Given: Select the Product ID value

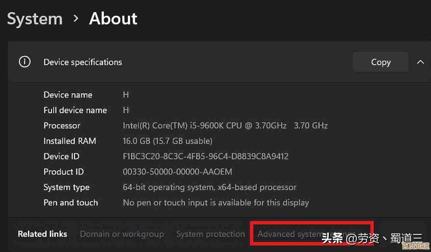Looking at the screenshot, I should (x=178, y=171).
